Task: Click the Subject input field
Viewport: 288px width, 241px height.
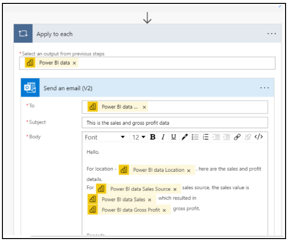Action: tap(175, 123)
